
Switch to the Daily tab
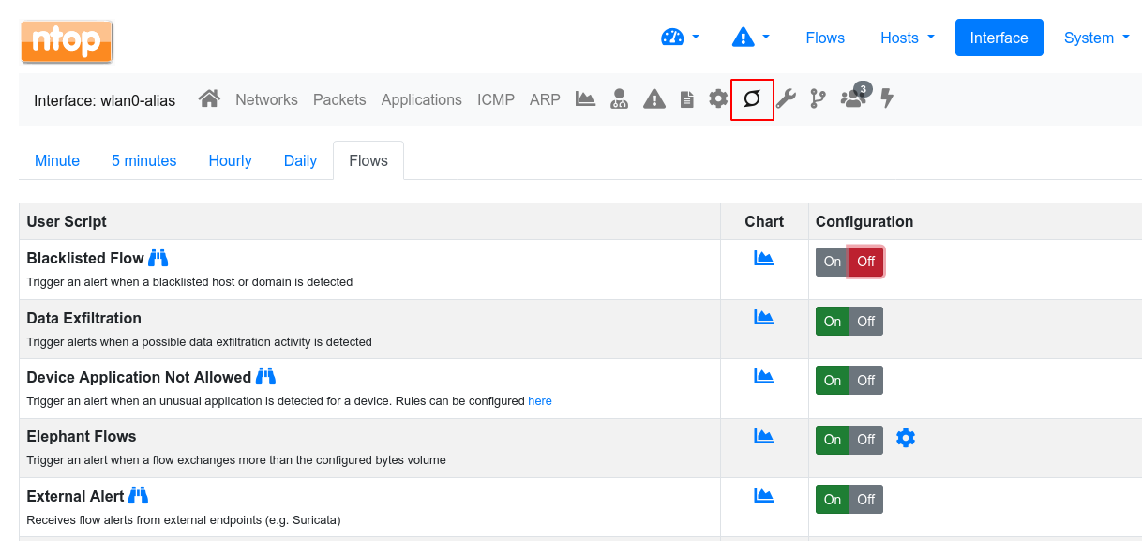(x=300, y=160)
